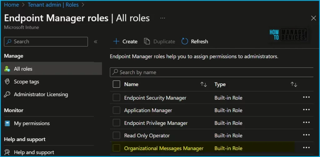Click the Duplicate copy icon
This screenshot has height=157, width=320.
coord(147,42)
